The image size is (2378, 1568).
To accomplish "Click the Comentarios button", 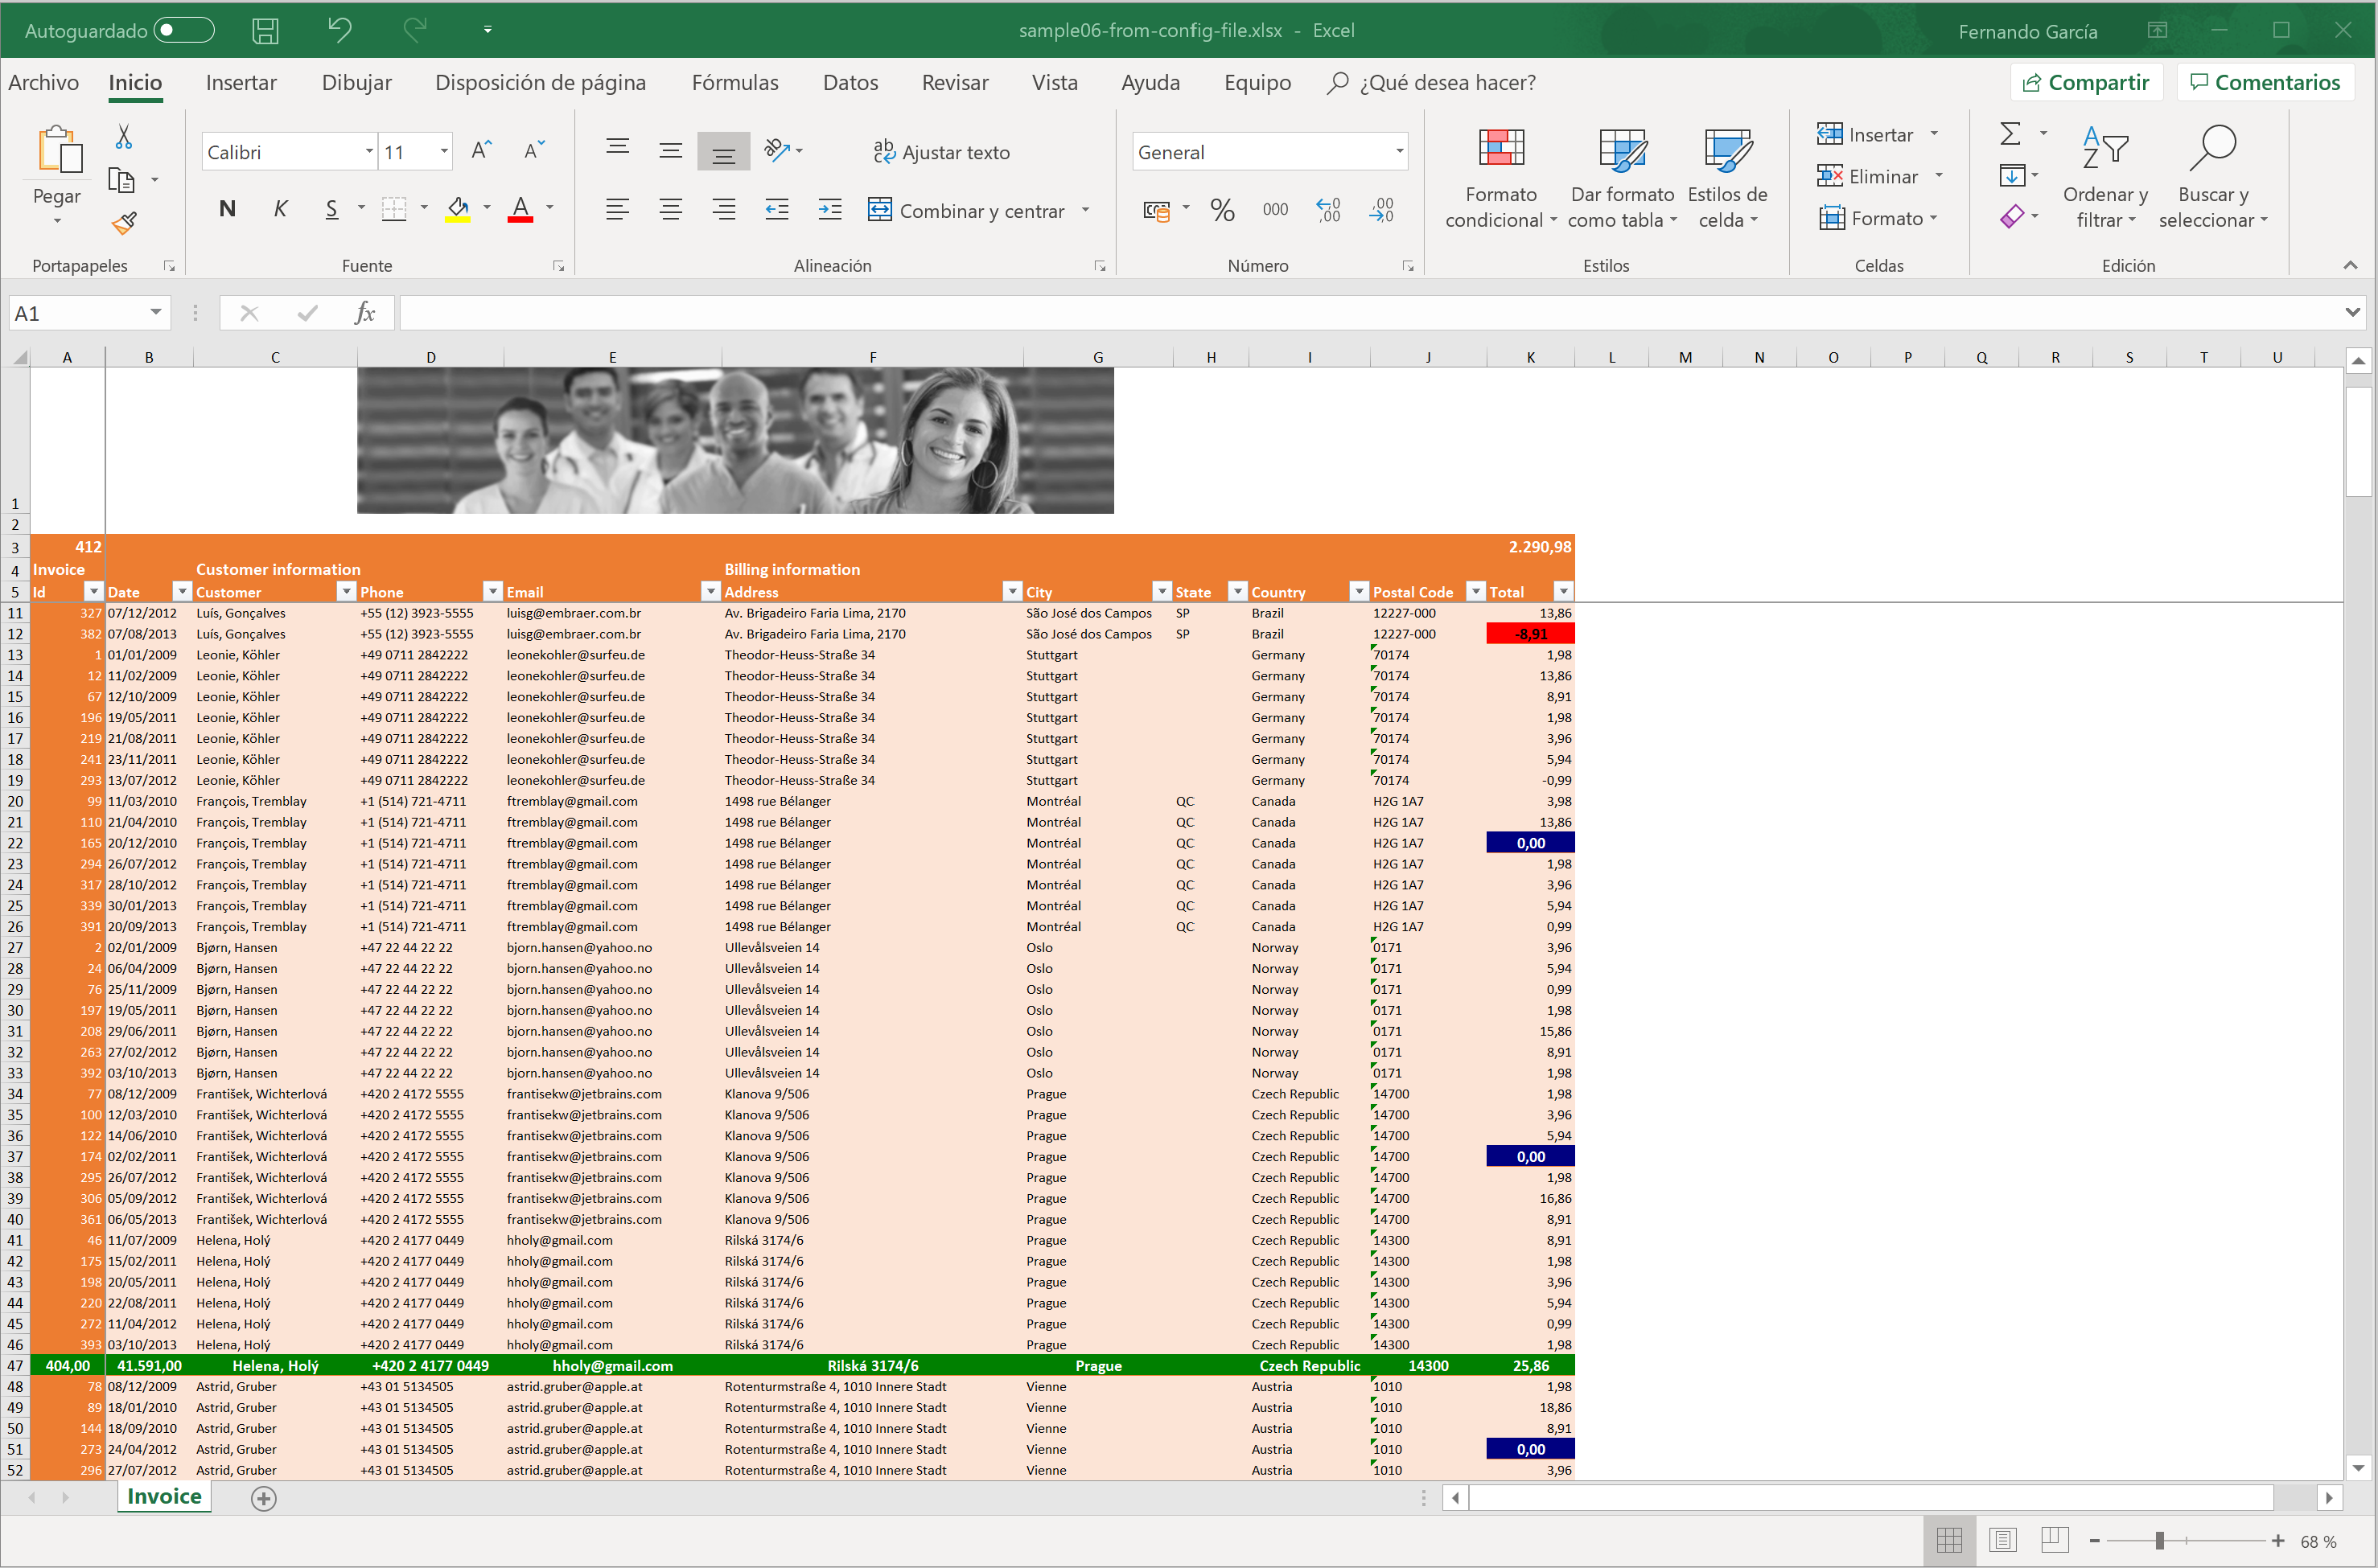I will (x=2271, y=82).
